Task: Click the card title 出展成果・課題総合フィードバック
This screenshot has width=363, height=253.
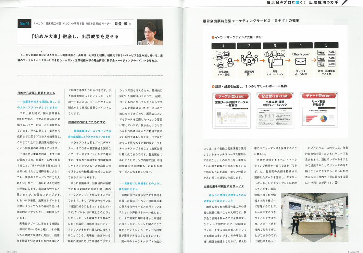Action: coord(275,103)
